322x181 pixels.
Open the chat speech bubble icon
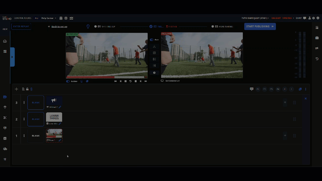305,18
